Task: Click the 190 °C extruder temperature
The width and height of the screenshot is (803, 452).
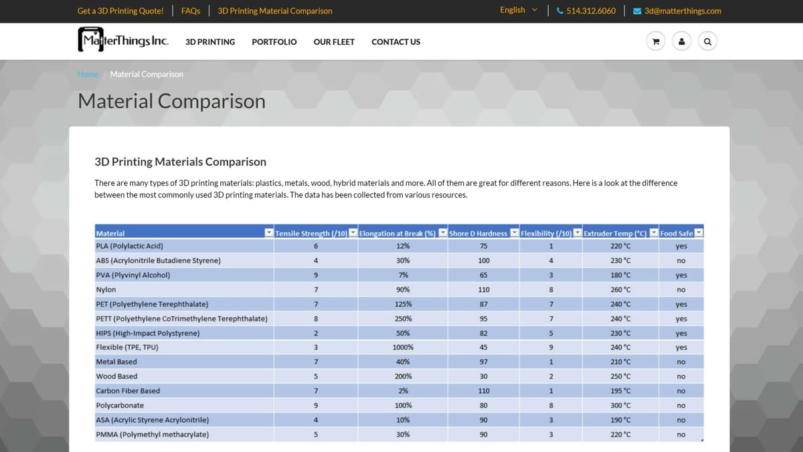Action: [x=620, y=420]
